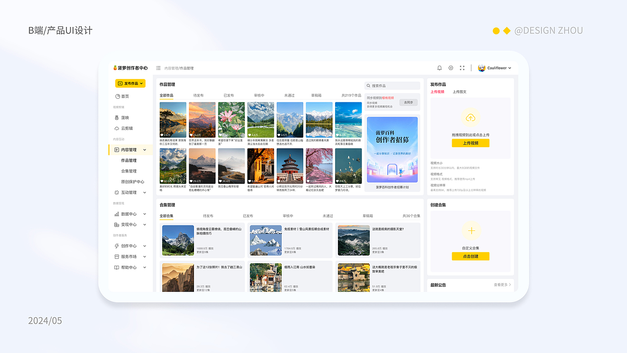Screen dimensions: 627x353
Task: Open the pink lotus flower video thumbnail
Action: click(x=231, y=120)
